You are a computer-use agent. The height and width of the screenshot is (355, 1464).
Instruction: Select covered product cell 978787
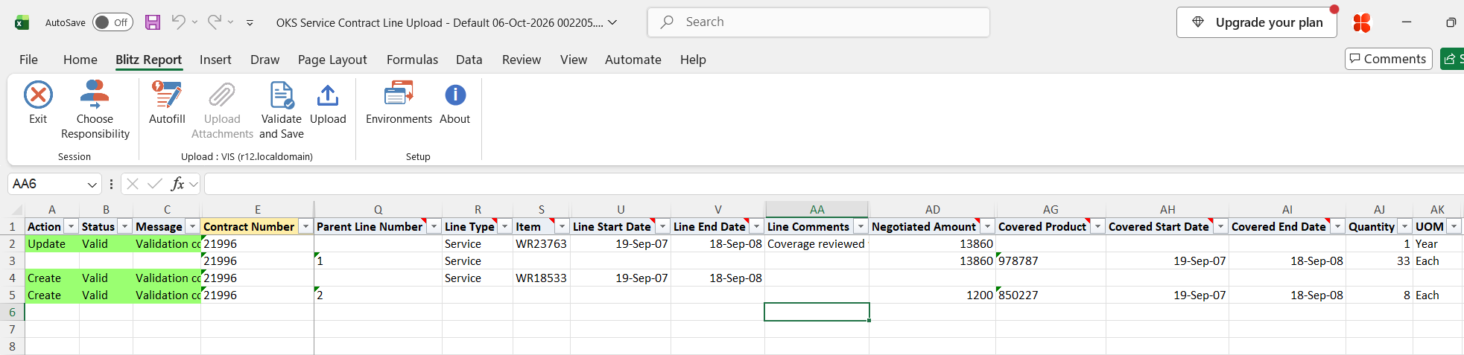1051,261
